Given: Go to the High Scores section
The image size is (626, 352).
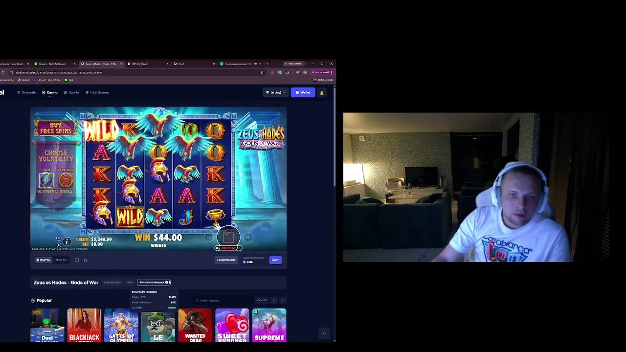Looking at the screenshot, I should (x=97, y=92).
